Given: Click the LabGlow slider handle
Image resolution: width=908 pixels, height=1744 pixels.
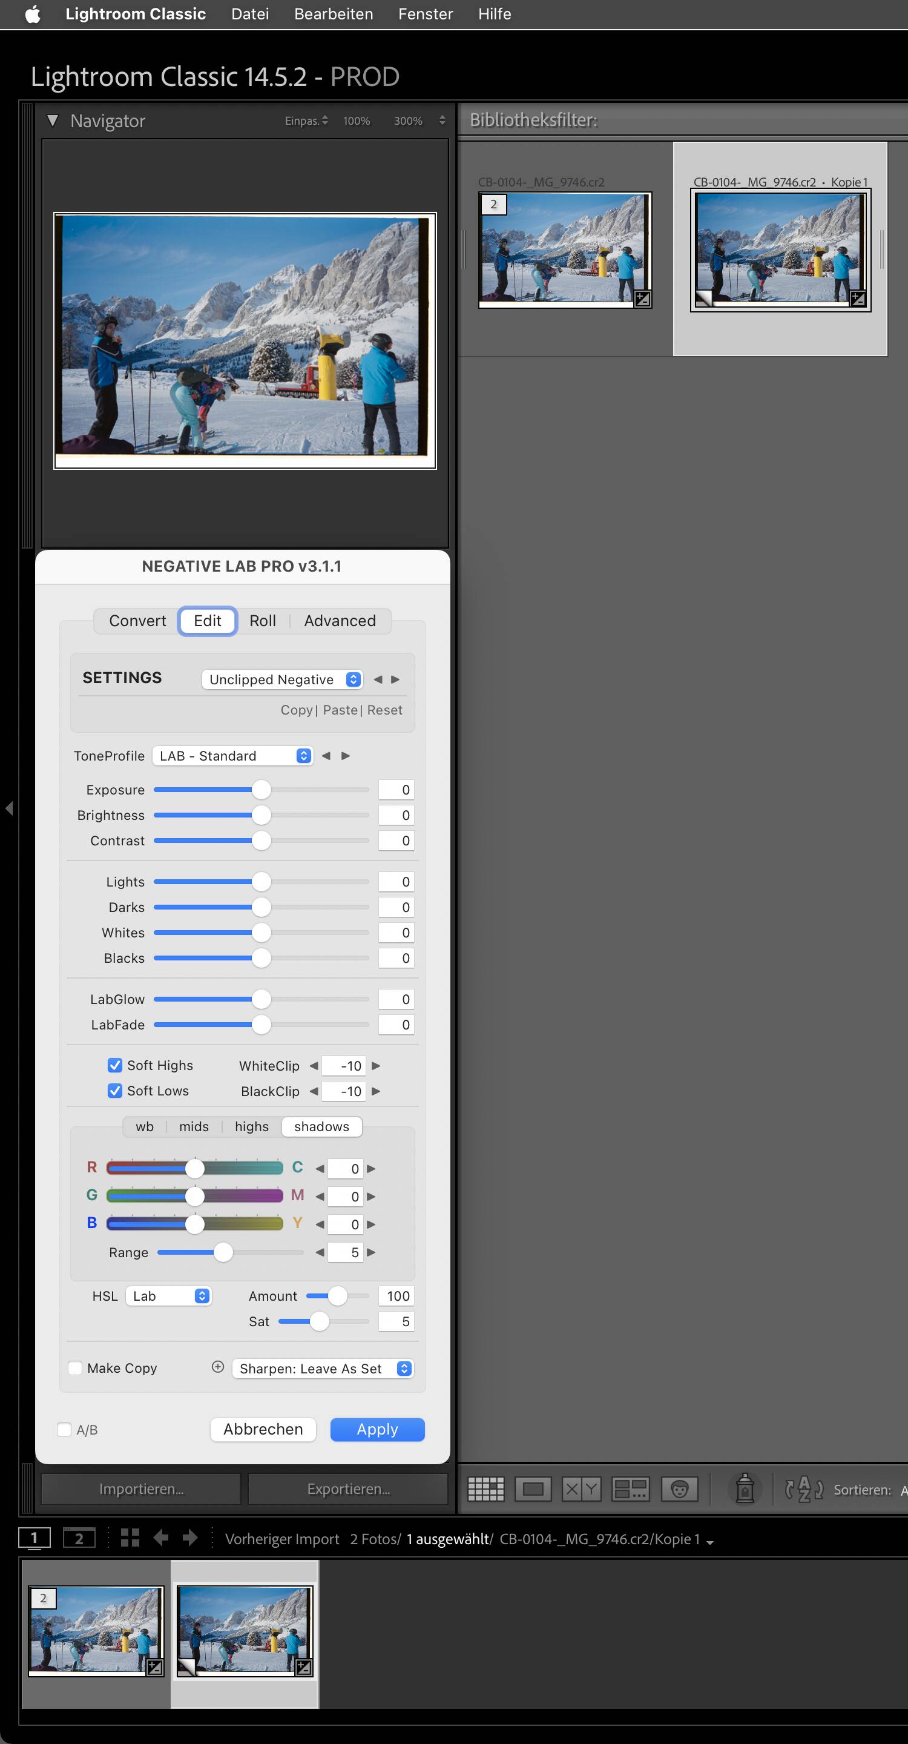Looking at the screenshot, I should click(x=261, y=999).
